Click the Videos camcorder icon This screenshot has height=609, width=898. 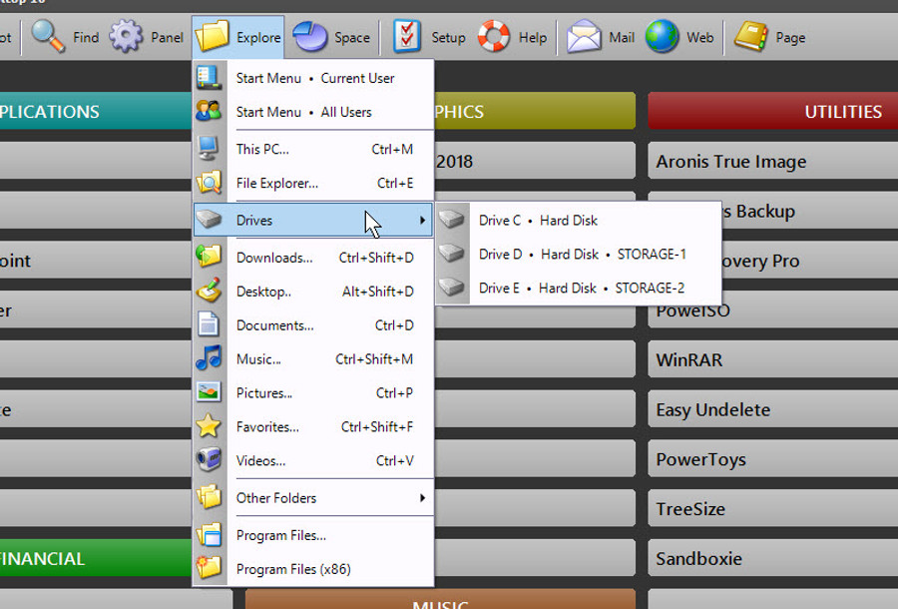point(209,460)
